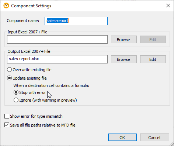Click the disabled Edit button for input file

coord(153,40)
